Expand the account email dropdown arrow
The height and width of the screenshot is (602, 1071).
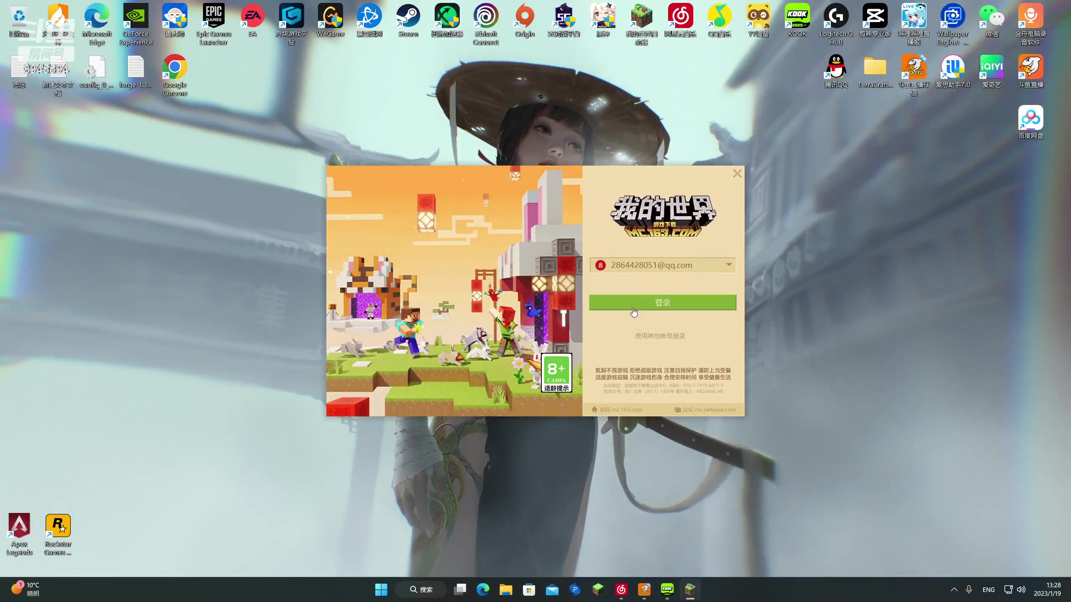pos(729,265)
